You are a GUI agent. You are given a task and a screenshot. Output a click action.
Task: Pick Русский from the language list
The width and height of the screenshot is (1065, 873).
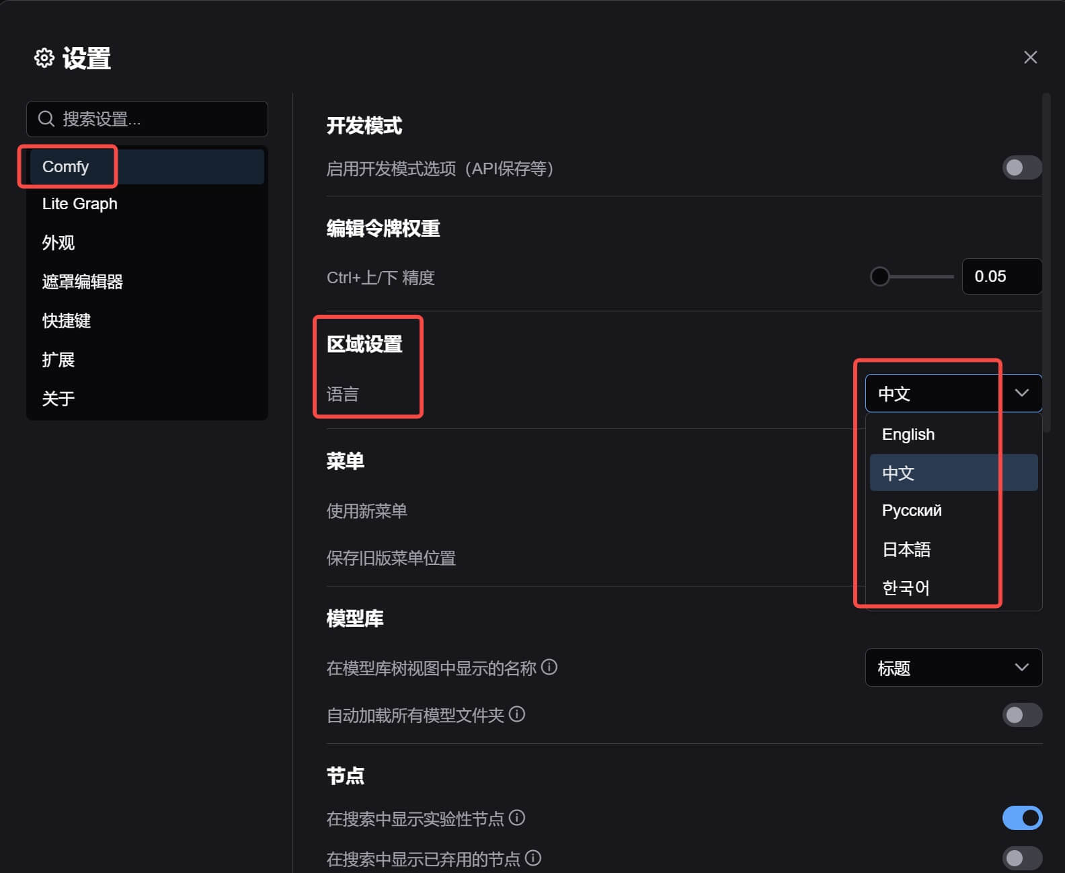coord(953,510)
